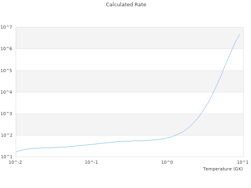Click the 10^5 y-axis tick label
251x188 pixels.
[x=6, y=70]
